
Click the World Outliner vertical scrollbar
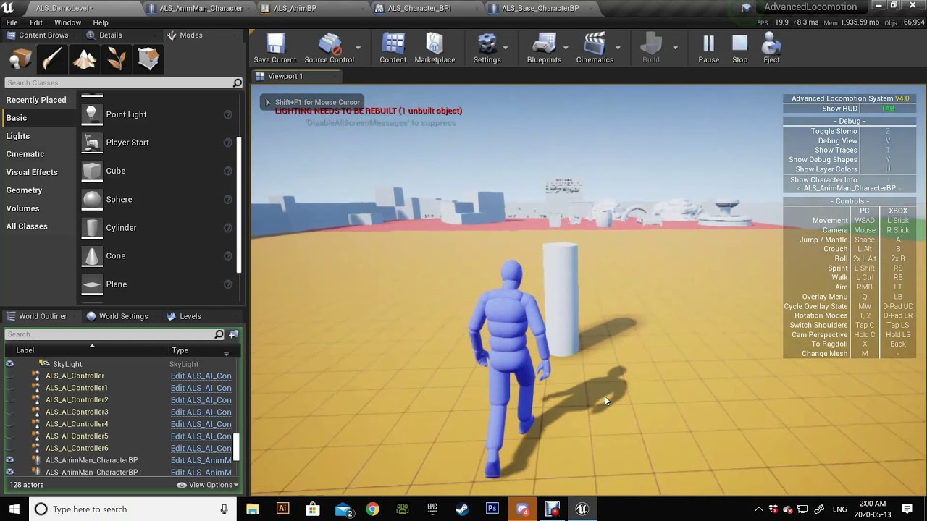(235, 446)
